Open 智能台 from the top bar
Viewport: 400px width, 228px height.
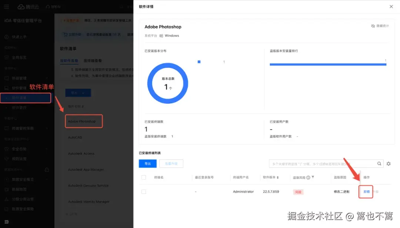click(x=53, y=6)
